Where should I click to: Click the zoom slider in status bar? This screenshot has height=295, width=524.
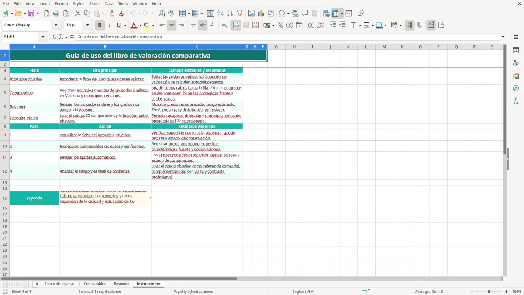point(489,292)
